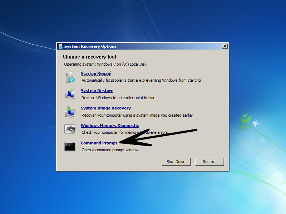Screen dimensions: 286x214
Task: Click 'Automatically fix problems' description text
Action: coord(141,80)
